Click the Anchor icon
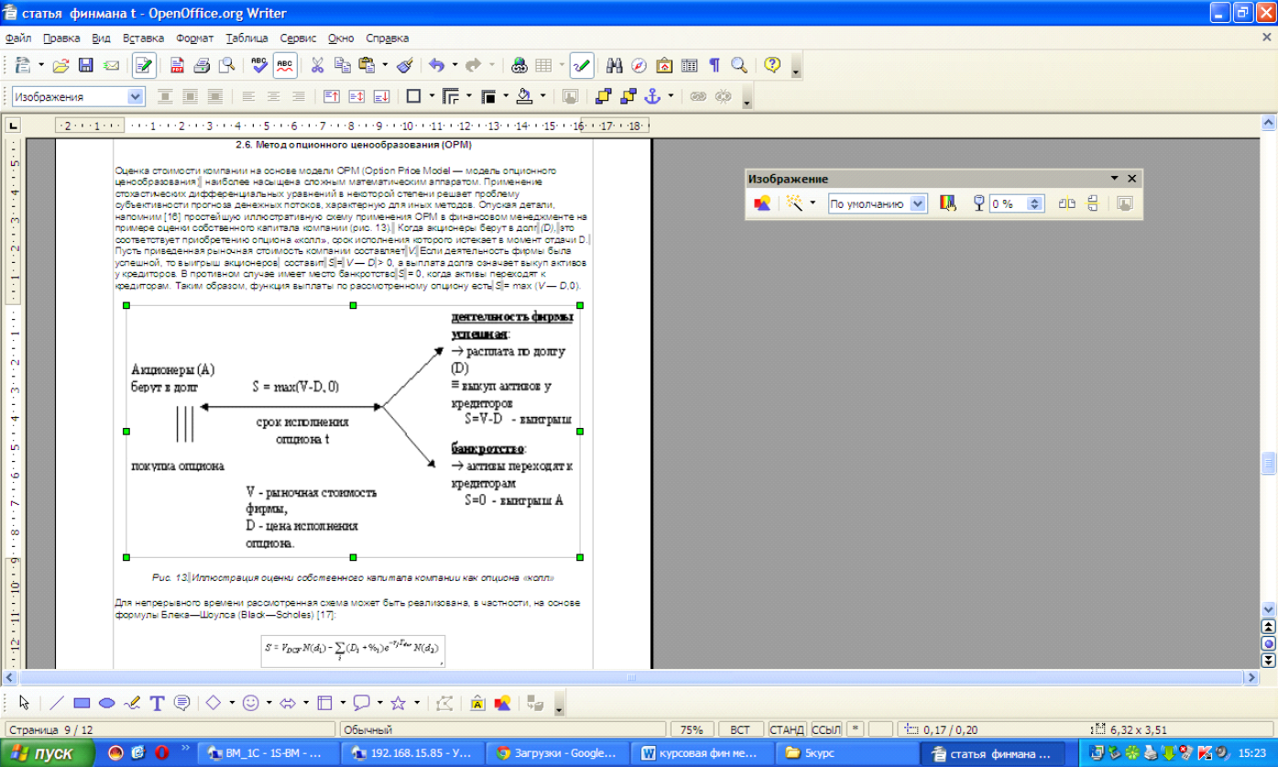The width and height of the screenshot is (1278, 767). coord(653,96)
